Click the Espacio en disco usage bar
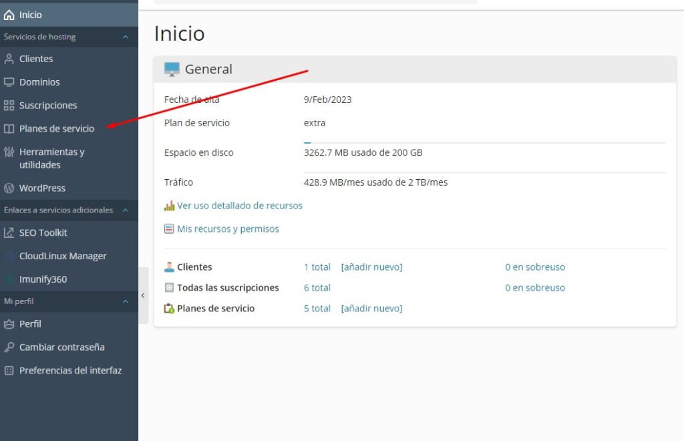684x441 pixels. (485, 142)
